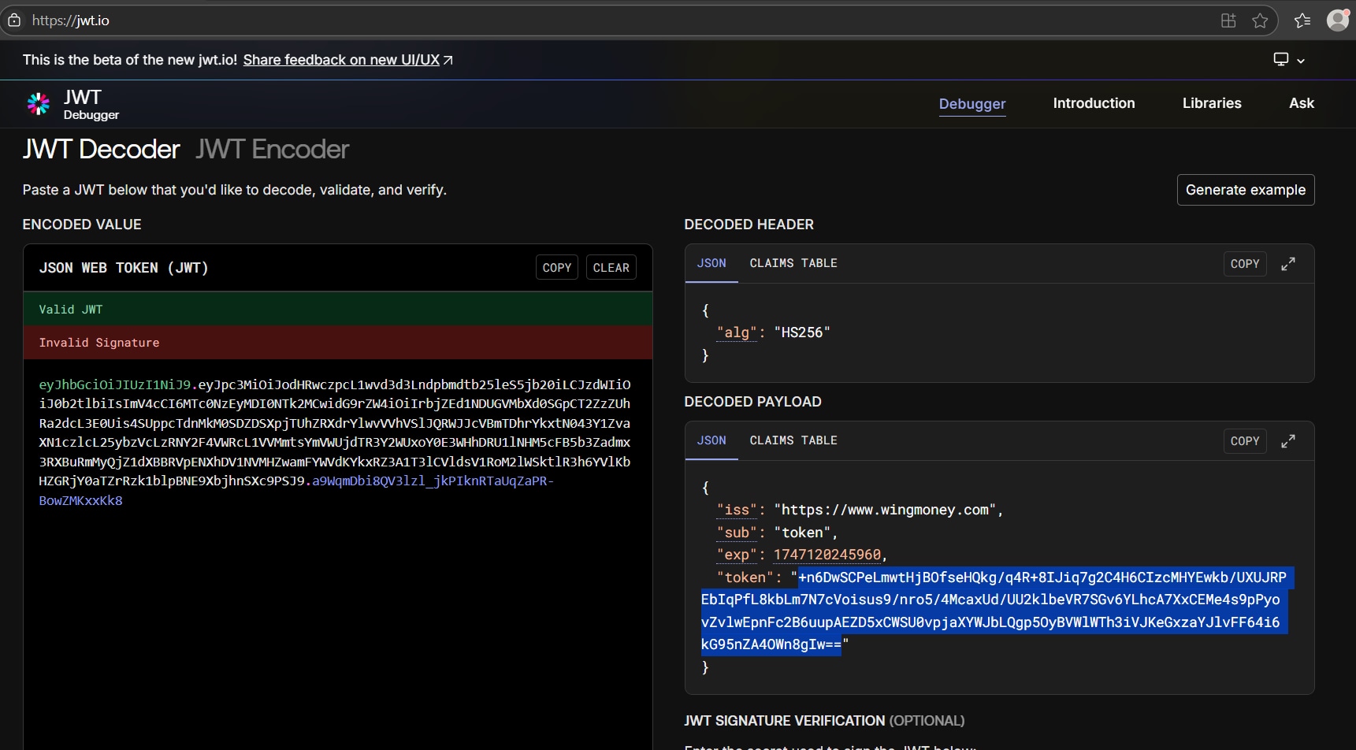Image resolution: width=1356 pixels, height=750 pixels.
Task: Copy the encoded JWT value
Action: (x=557, y=268)
